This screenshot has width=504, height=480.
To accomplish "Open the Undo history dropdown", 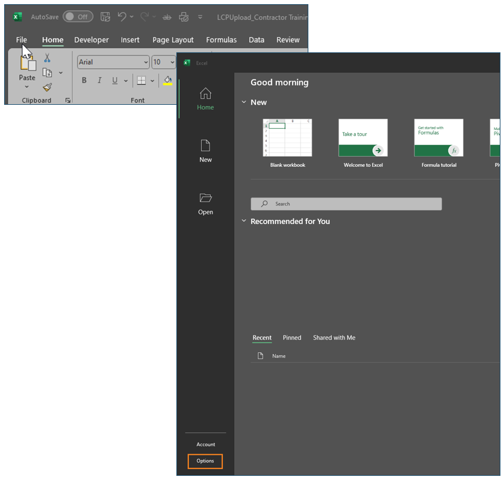I will tap(132, 17).
